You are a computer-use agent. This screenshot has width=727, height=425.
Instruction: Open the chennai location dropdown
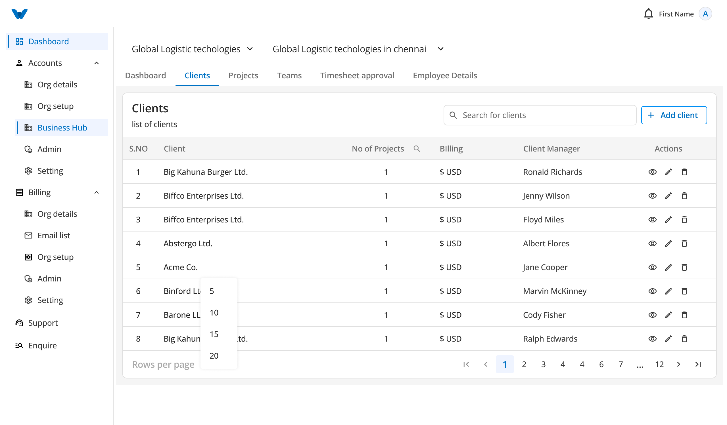pos(358,49)
